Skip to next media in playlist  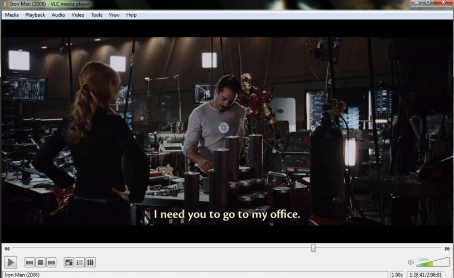(x=51, y=262)
